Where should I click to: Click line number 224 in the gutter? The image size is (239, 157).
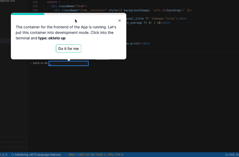[35, 2]
